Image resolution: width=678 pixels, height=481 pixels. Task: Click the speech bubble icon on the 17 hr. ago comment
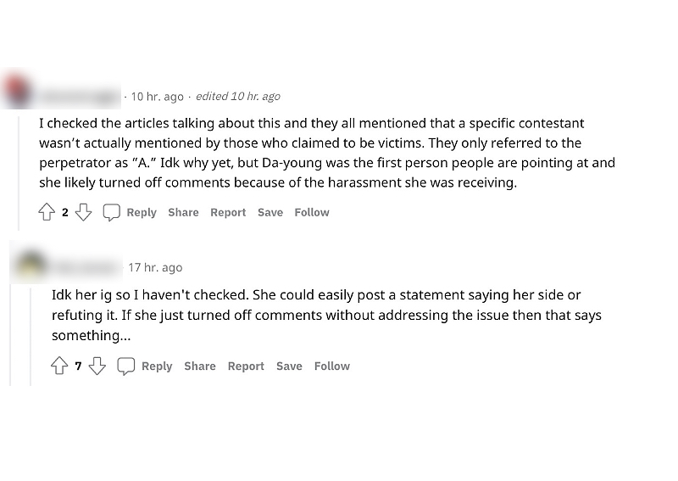[125, 366]
